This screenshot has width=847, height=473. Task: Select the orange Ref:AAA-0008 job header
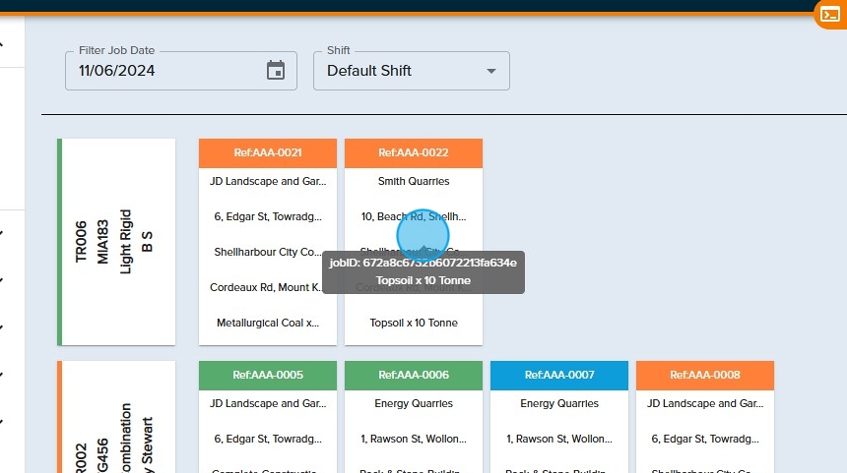[705, 375]
